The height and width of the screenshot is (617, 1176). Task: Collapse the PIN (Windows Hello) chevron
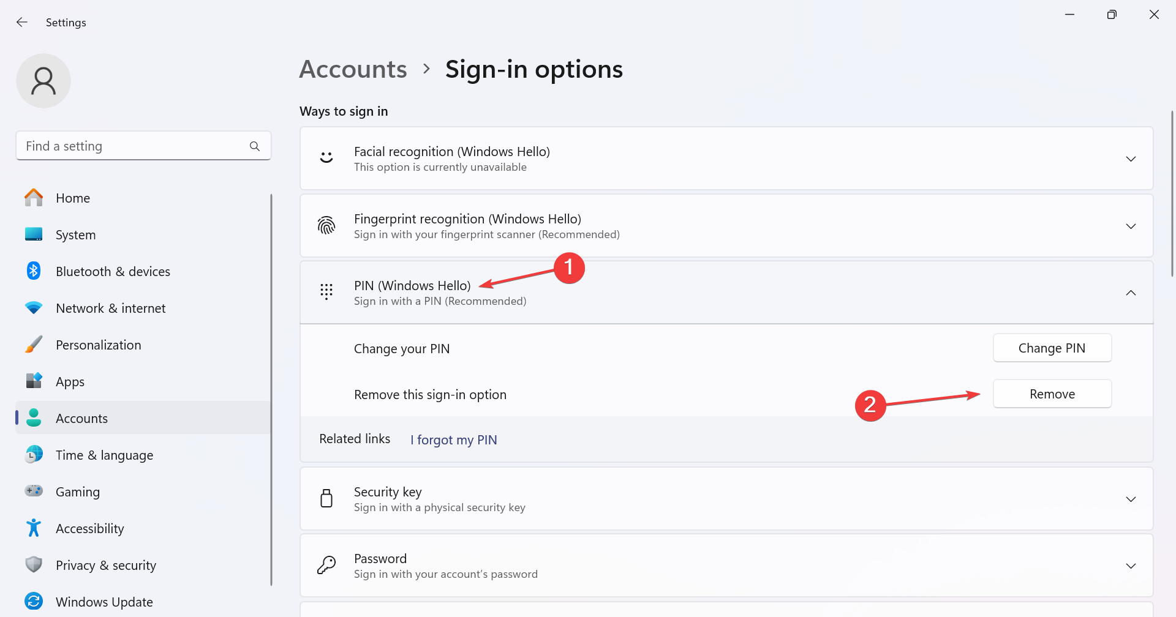(x=1131, y=293)
